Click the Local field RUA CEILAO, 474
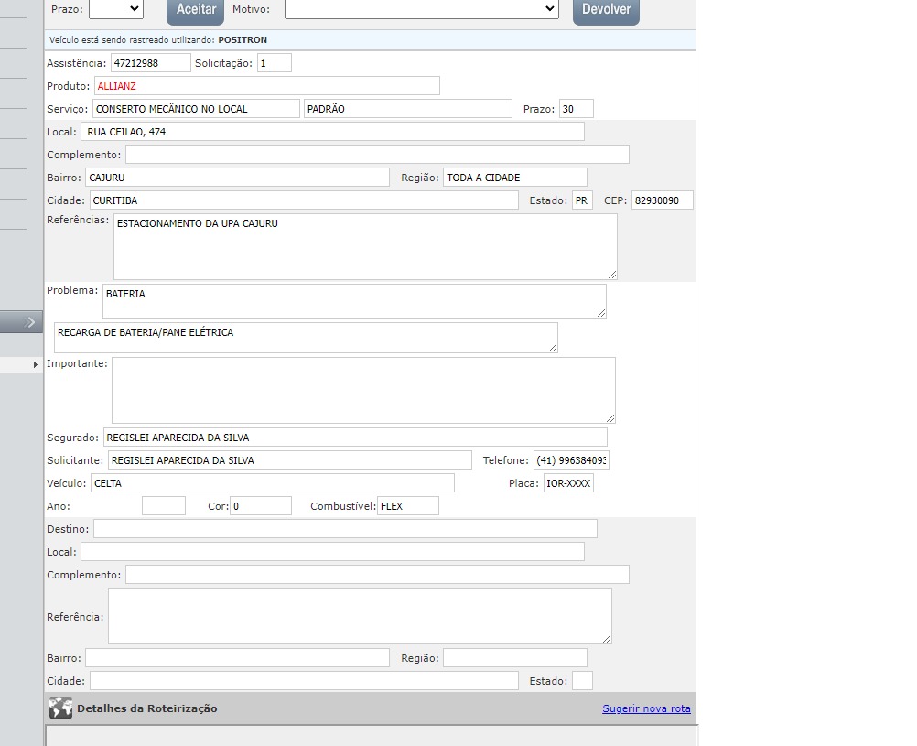917x746 pixels. click(332, 132)
